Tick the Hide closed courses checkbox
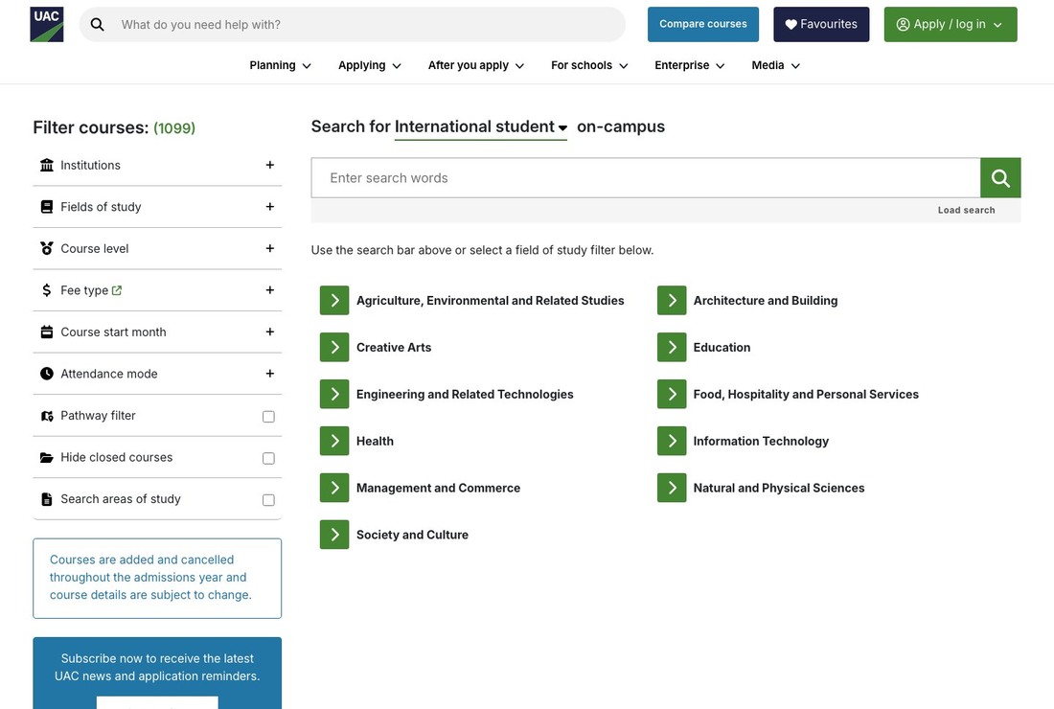Screen dimensions: 1054x709 pyautogui.click(x=269, y=458)
